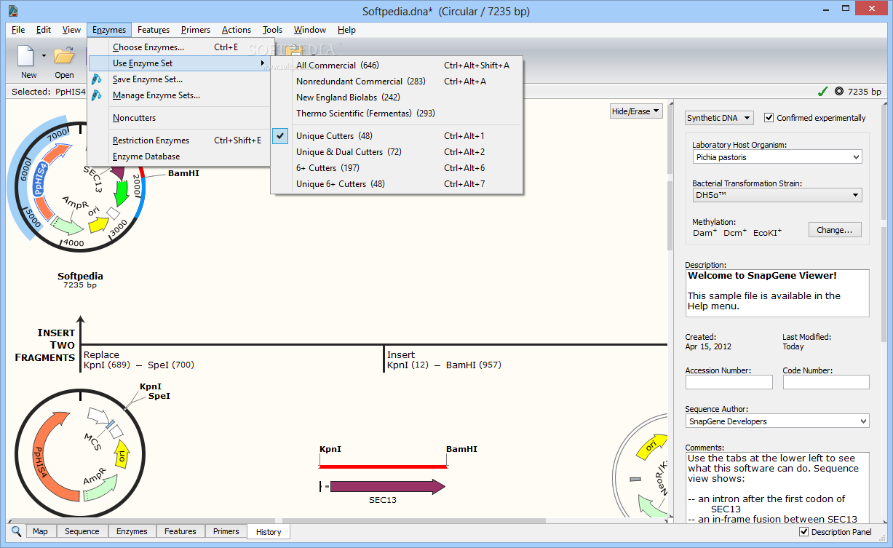The height and width of the screenshot is (548, 893).
Task: Select Thermo Scientific (Fermentas) set
Action: coord(397,114)
